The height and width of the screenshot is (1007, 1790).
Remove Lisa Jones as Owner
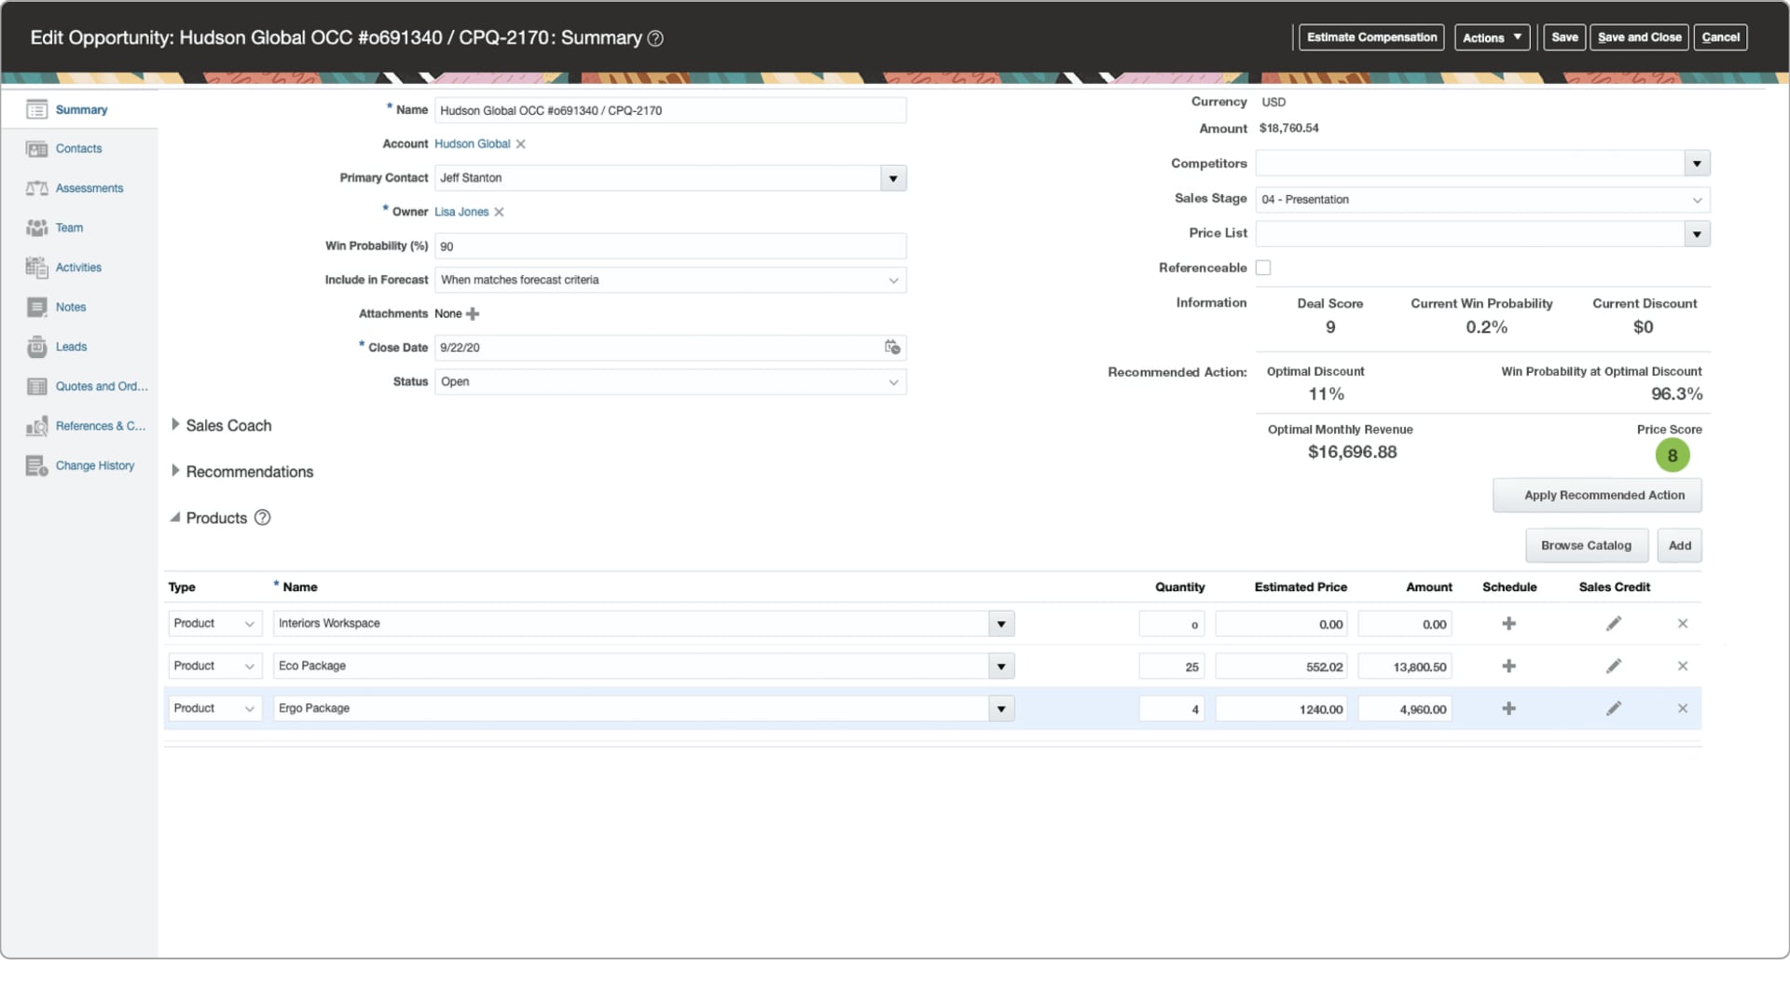click(499, 212)
